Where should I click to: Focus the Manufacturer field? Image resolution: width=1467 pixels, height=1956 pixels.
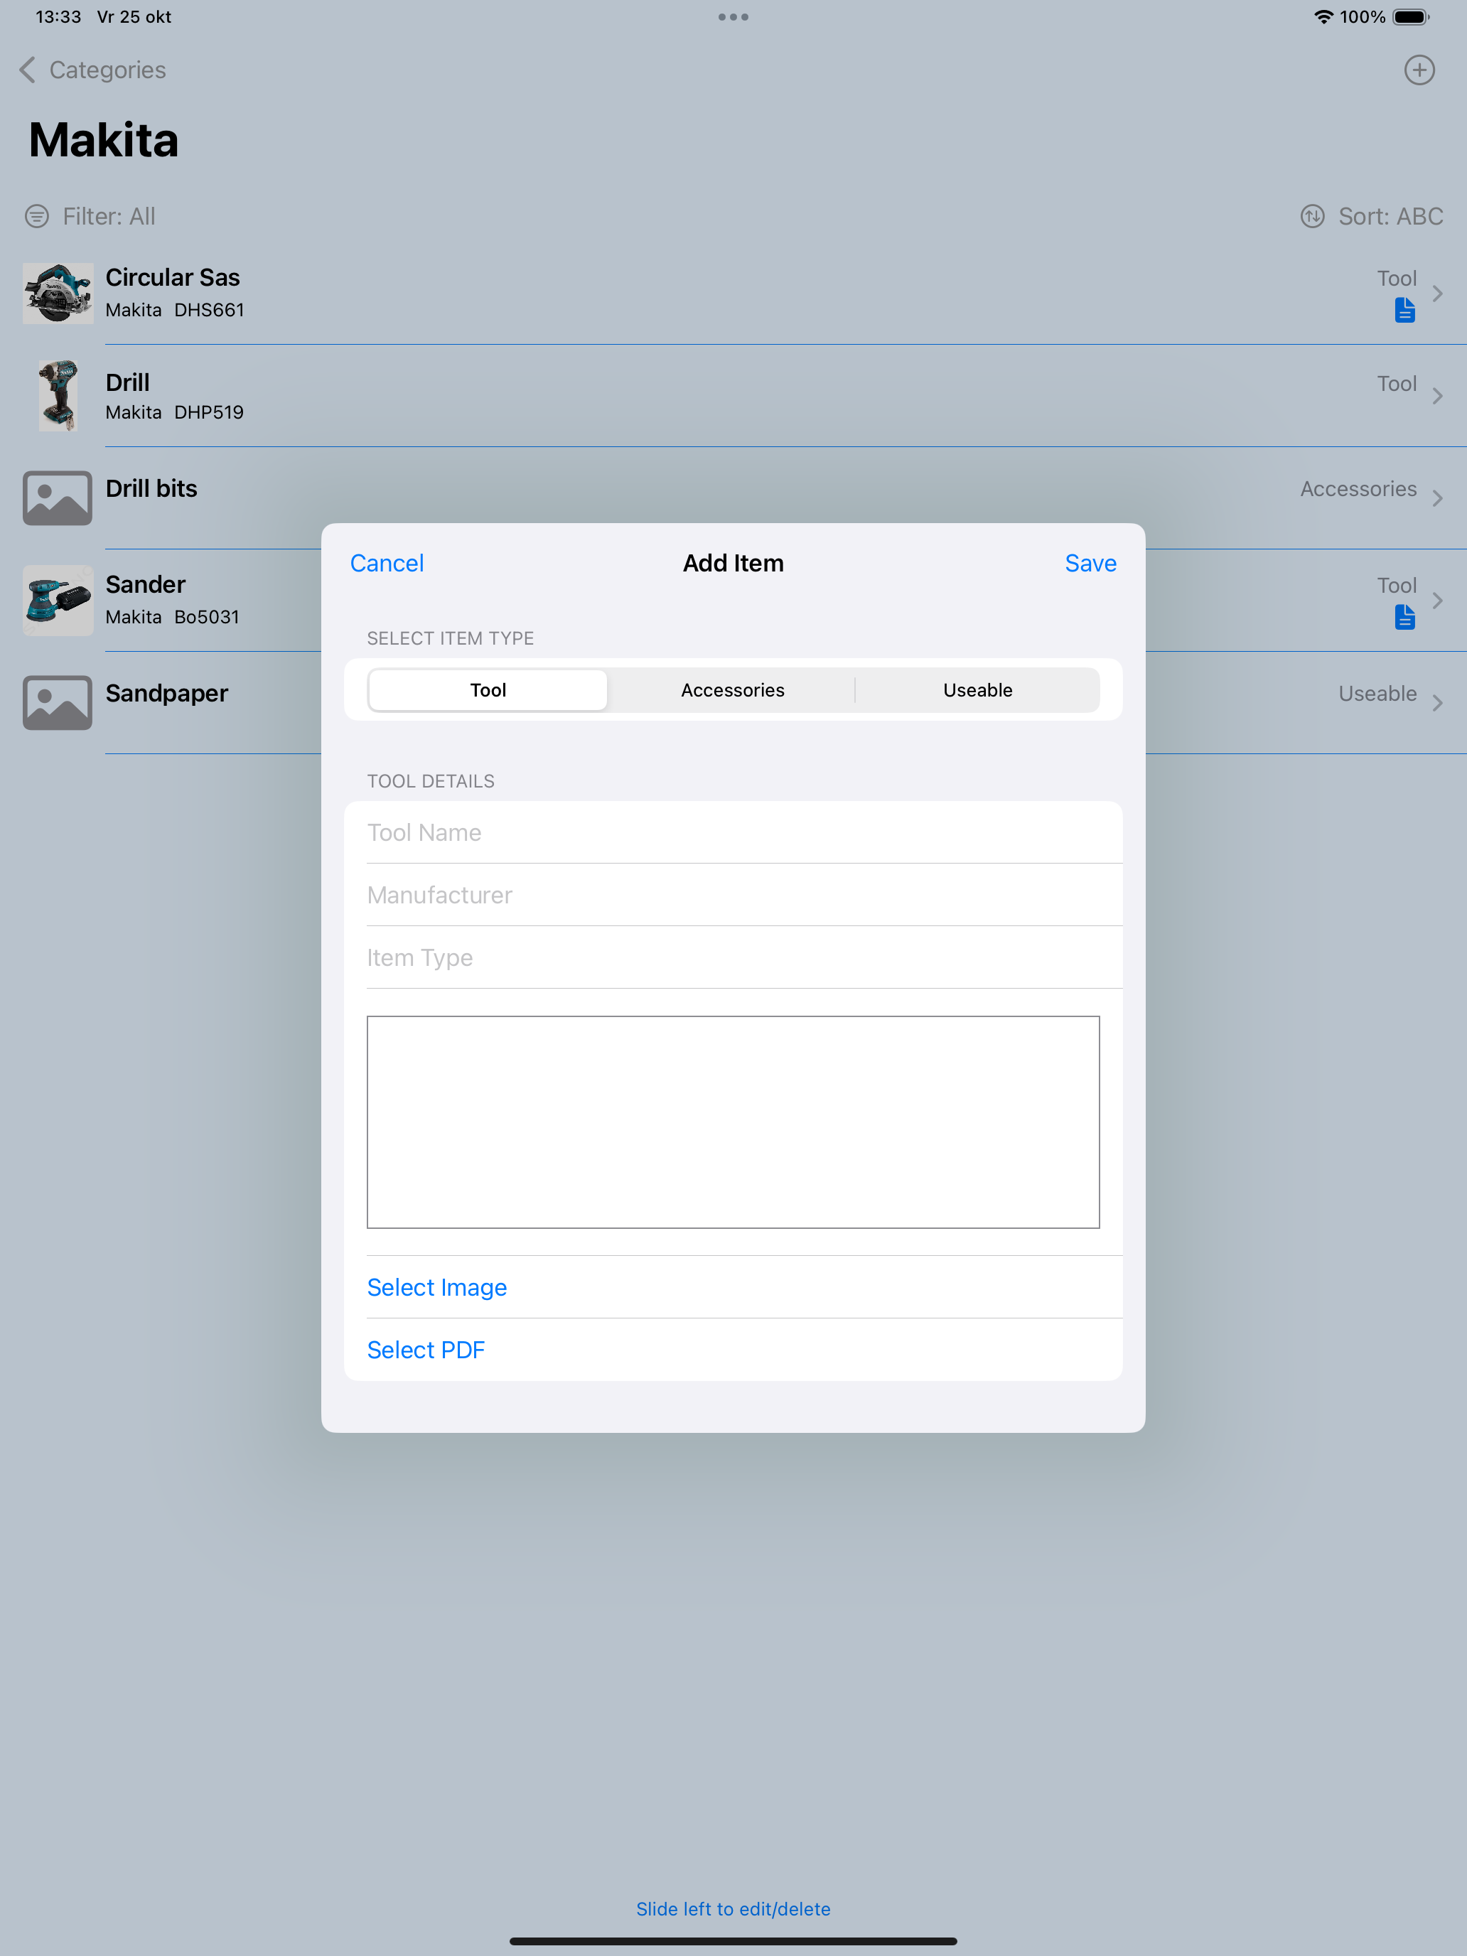(x=733, y=895)
